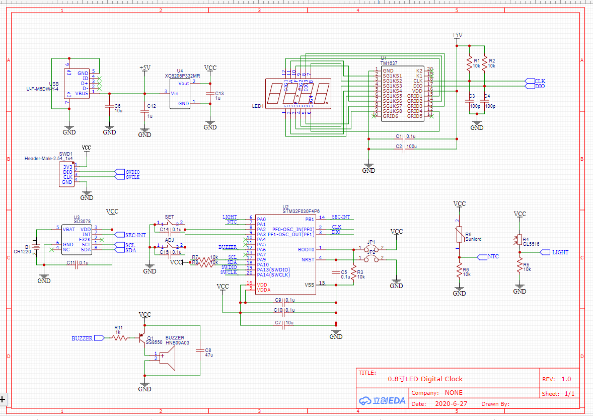
Task: Select capacitor C10 0.1u
Action: (x=283, y=313)
